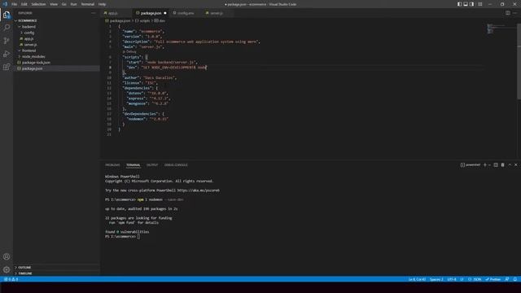Click the split editor right icon

(508, 13)
